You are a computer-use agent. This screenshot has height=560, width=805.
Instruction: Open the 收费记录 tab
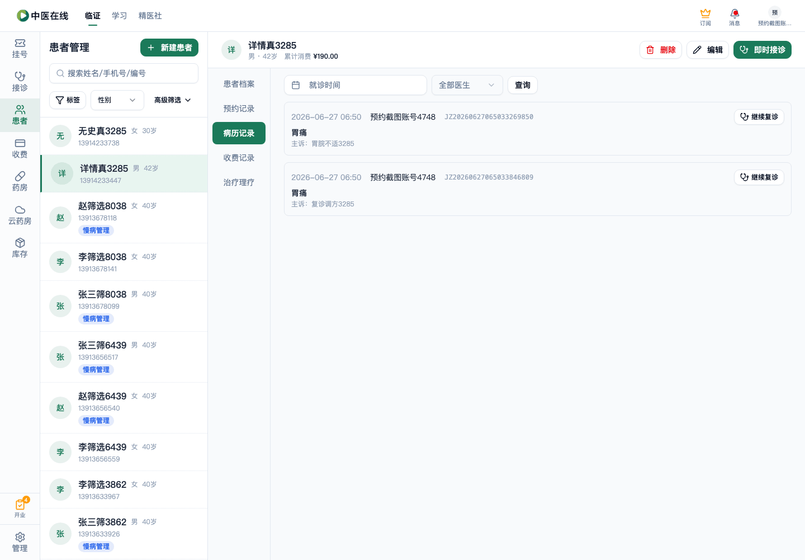(239, 158)
